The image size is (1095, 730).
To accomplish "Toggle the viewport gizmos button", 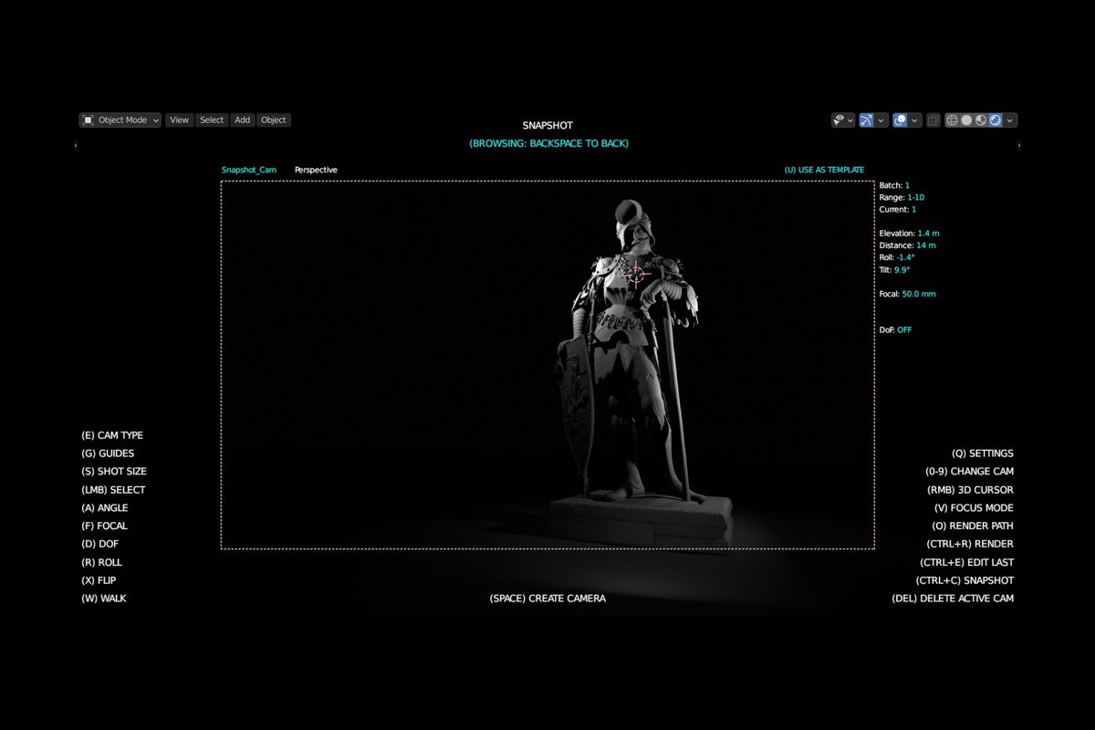I will (867, 120).
